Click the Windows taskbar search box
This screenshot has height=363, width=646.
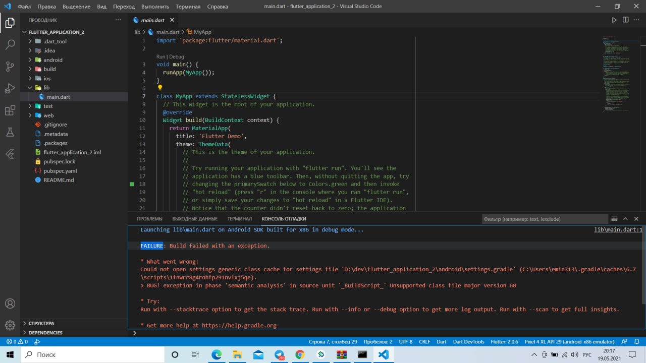pyautogui.click(x=92, y=354)
